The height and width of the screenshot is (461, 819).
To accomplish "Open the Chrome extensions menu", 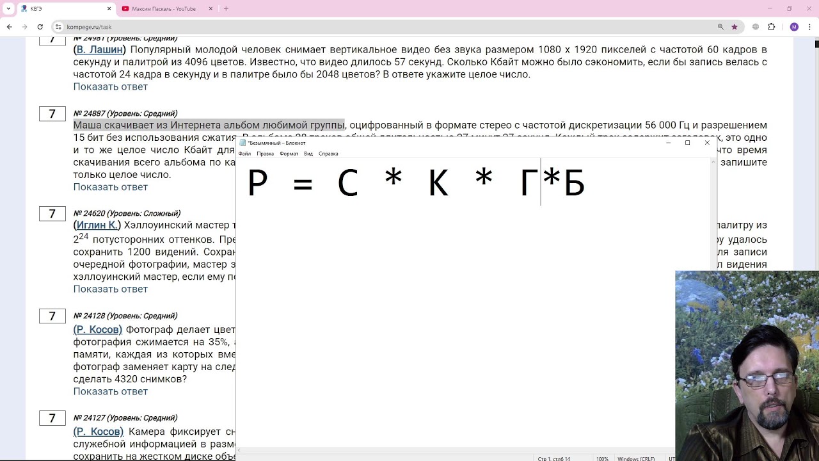I will coord(771,27).
